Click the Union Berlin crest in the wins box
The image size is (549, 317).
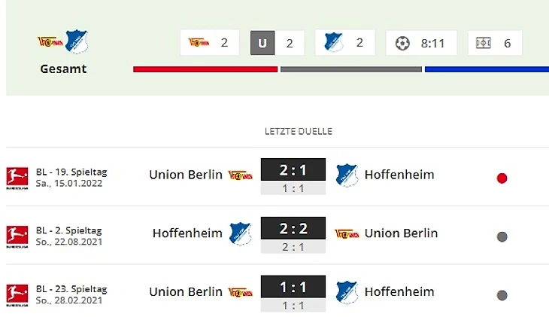(198, 42)
